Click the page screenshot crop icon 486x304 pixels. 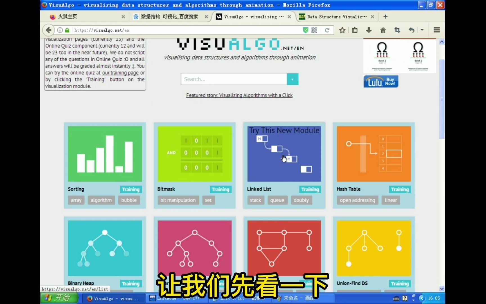(397, 30)
